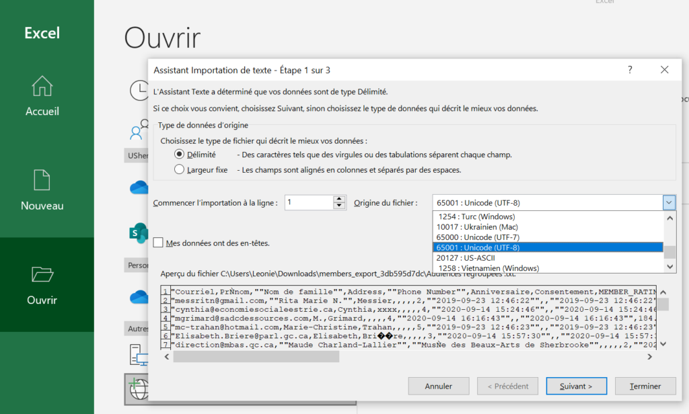
Task: Collapse the Origine du fichier dropdown arrow
Action: pos(669,203)
